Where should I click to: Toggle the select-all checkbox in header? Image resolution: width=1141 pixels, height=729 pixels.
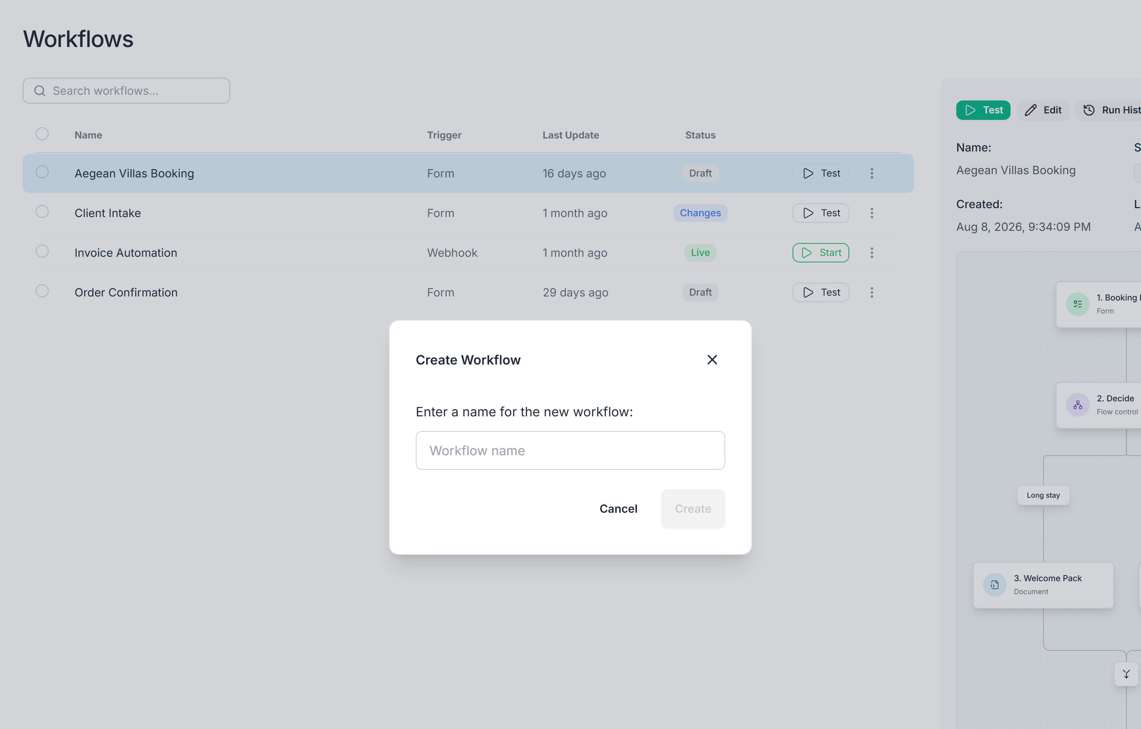coord(42,134)
